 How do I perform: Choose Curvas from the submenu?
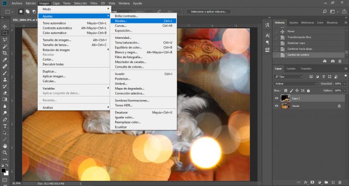pos(144,26)
